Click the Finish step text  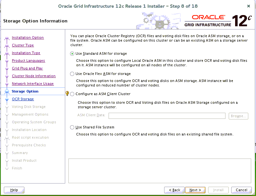[x=17, y=168]
